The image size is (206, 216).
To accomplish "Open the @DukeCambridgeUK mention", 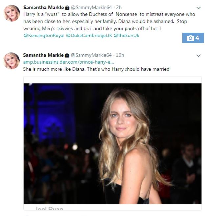I will [89, 36].
